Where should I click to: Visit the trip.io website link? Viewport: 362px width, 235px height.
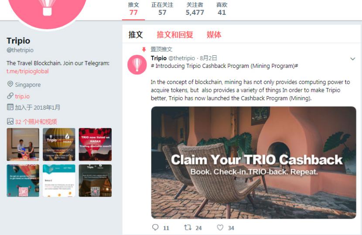[x=22, y=96]
